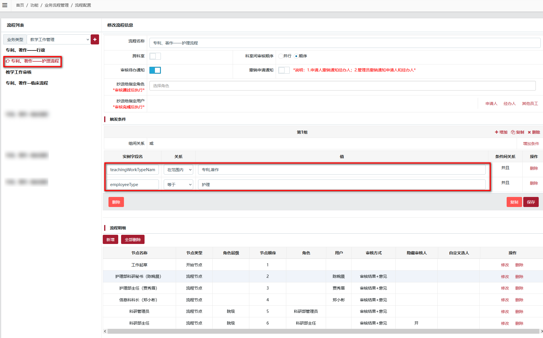This screenshot has height=338, width=543.
Task: Turn off 审核待办通知 switch
Action: coord(155,70)
